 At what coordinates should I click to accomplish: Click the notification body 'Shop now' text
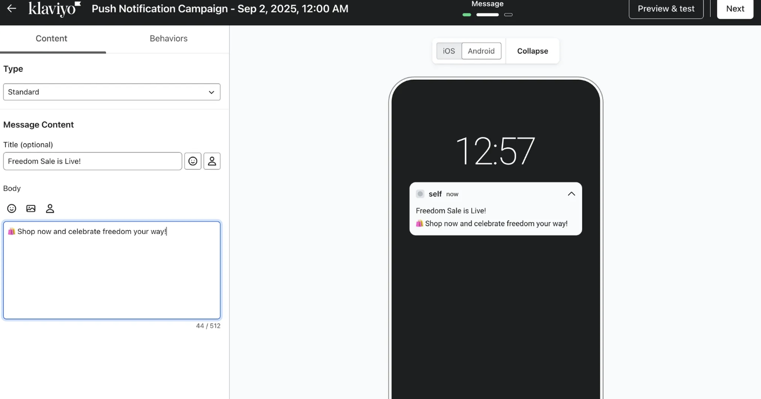(x=491, y=224)
